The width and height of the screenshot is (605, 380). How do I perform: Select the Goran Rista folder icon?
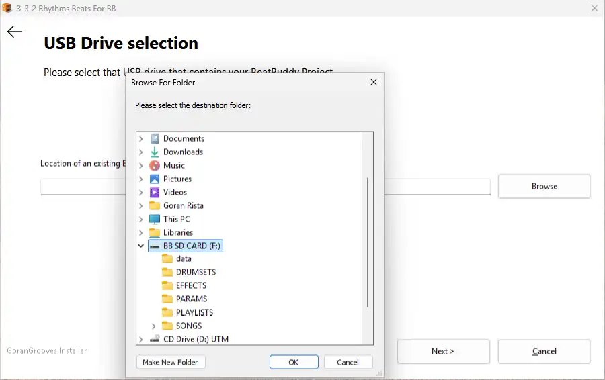[x=155, y=205]
